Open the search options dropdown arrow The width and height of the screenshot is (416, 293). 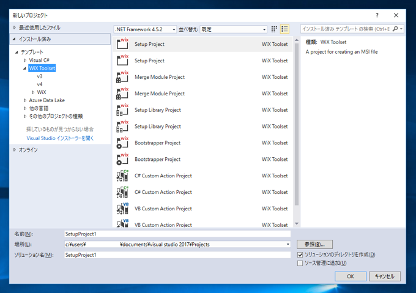pos(401,29)
